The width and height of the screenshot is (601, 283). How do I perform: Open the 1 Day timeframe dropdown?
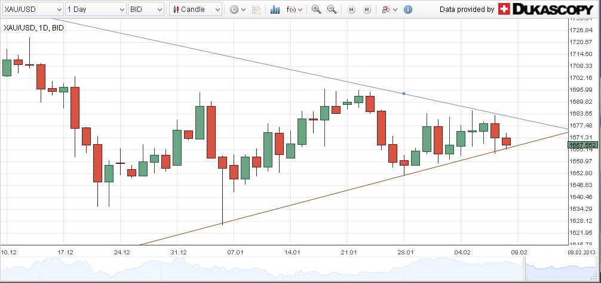(x=96, y=10)
